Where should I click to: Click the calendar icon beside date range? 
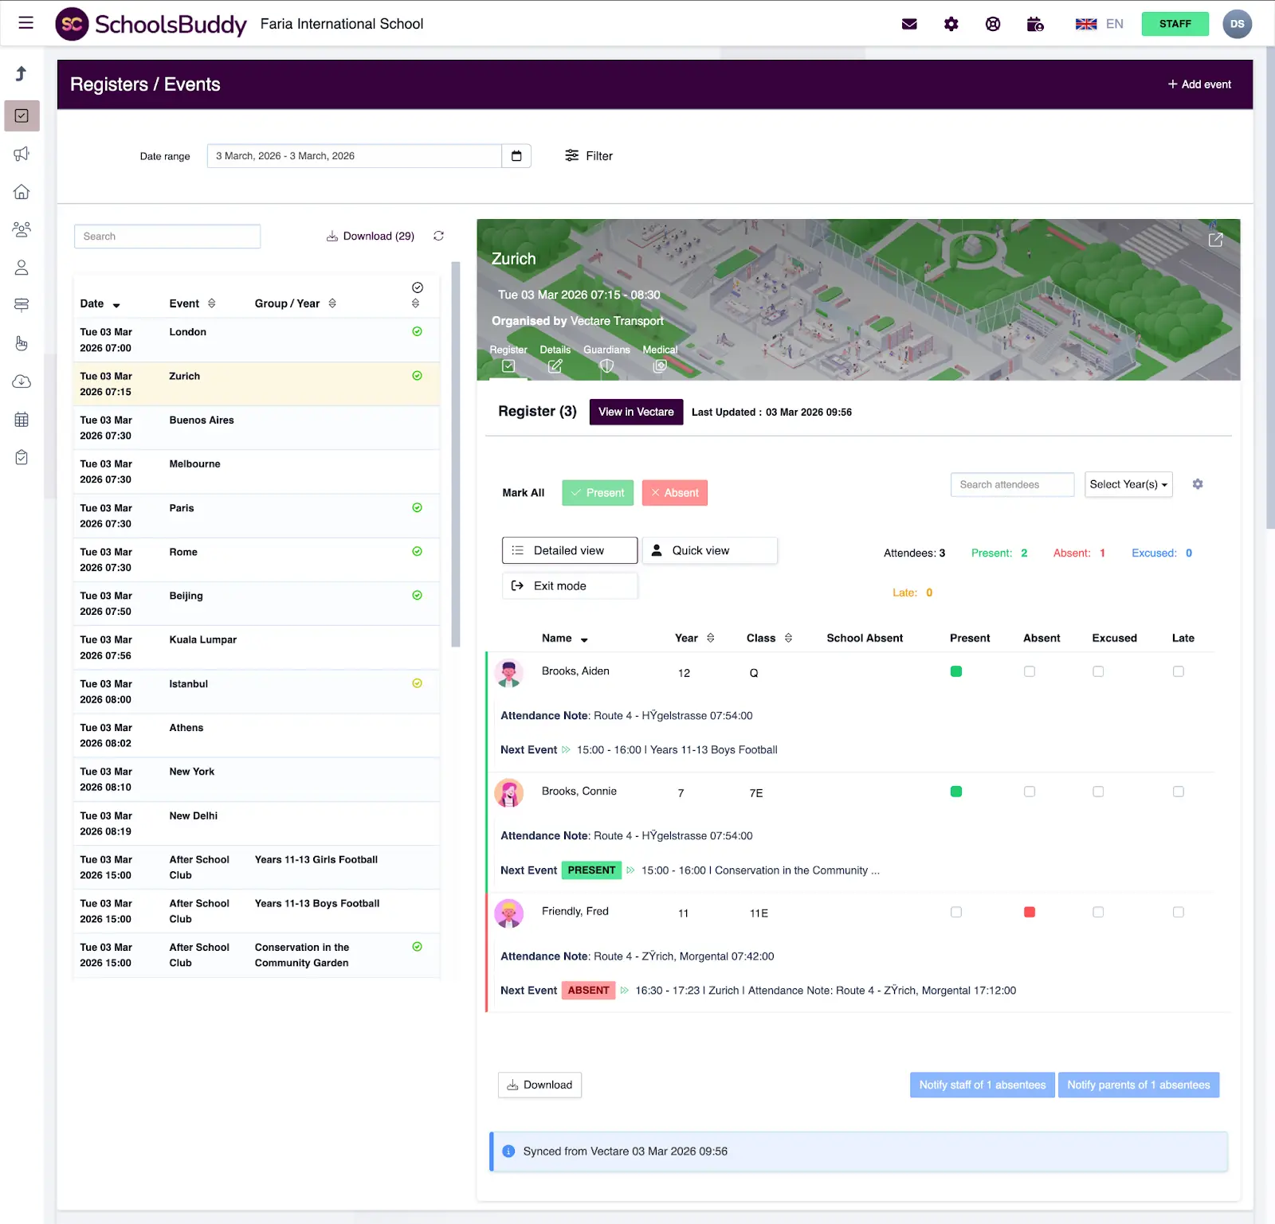[x=516, y=156]
